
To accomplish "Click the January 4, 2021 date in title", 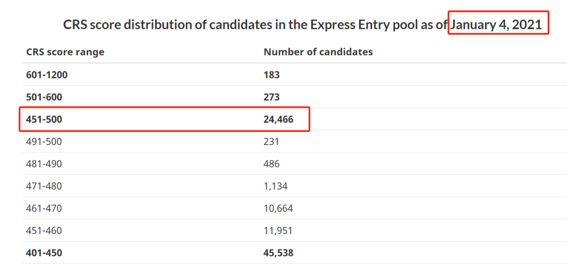I will (x=496, y=25).
